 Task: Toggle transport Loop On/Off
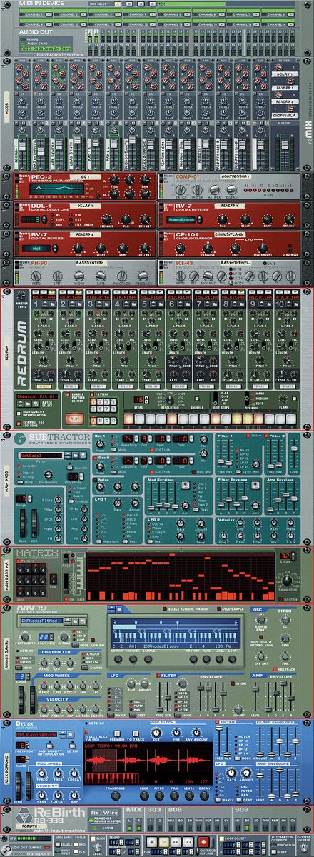click(222, 838)
